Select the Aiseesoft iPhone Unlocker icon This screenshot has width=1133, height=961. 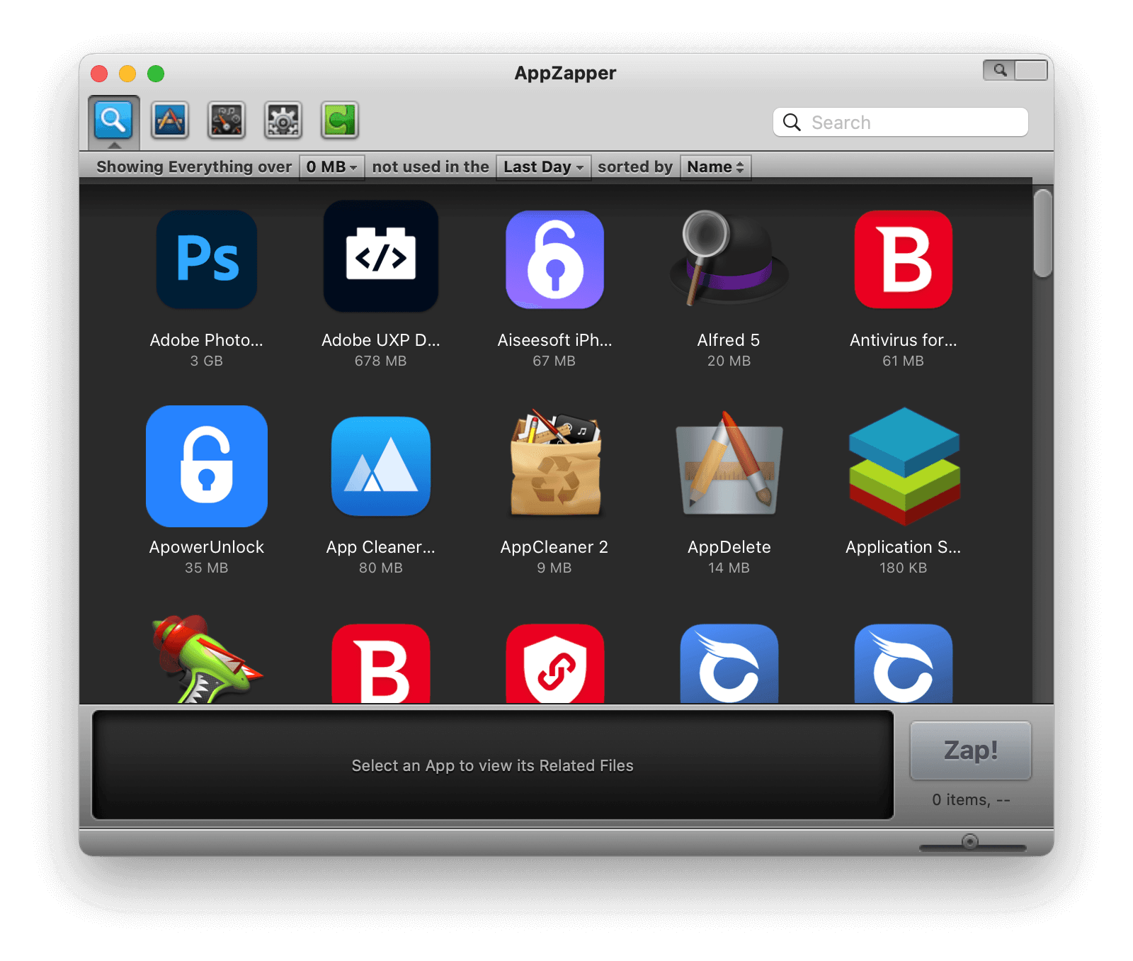tap(555, 259)
